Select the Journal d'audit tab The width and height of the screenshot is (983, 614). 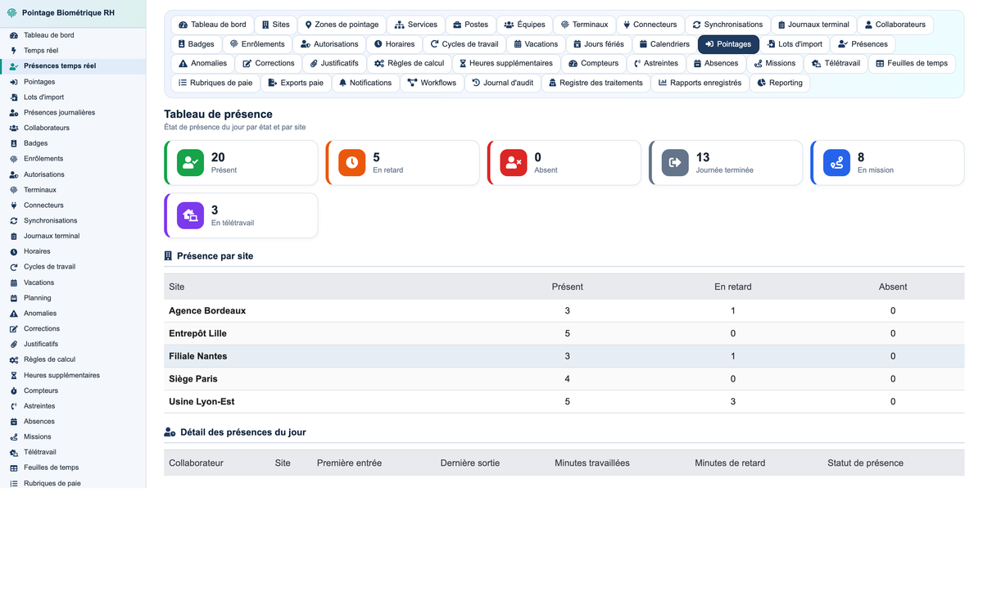click(x=503, y=83)
